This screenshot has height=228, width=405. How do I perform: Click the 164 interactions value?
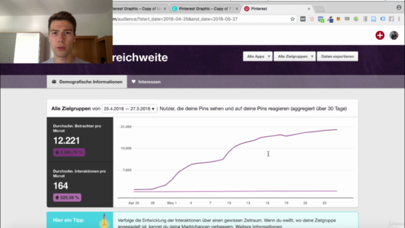pyautogui.click(x=61, y=186)
